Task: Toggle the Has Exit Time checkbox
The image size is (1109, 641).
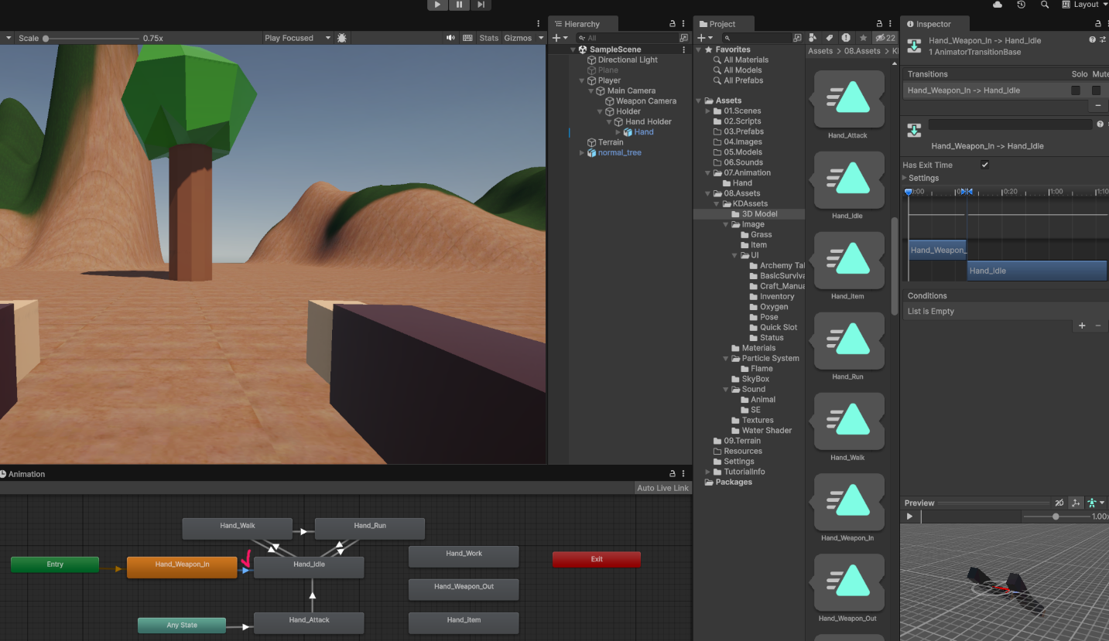Action: tap(984, 165)
